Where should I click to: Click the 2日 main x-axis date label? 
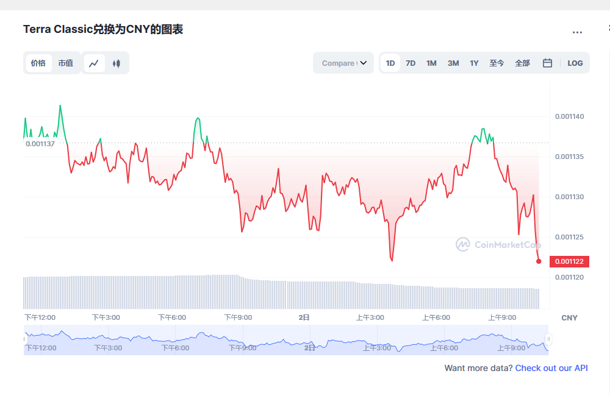point(304,317)
